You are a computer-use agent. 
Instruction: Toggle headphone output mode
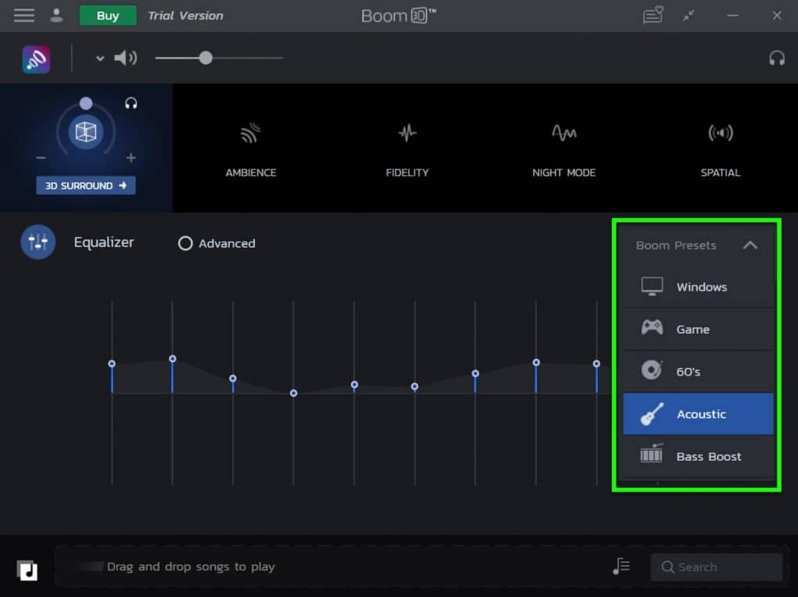tap(775, 58)
